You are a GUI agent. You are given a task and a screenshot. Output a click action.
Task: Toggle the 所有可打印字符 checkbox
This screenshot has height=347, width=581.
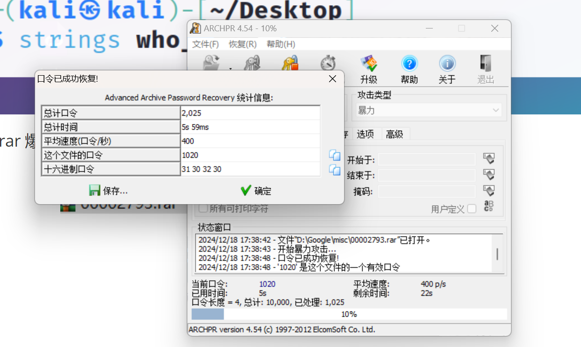[x=203, y=208]
